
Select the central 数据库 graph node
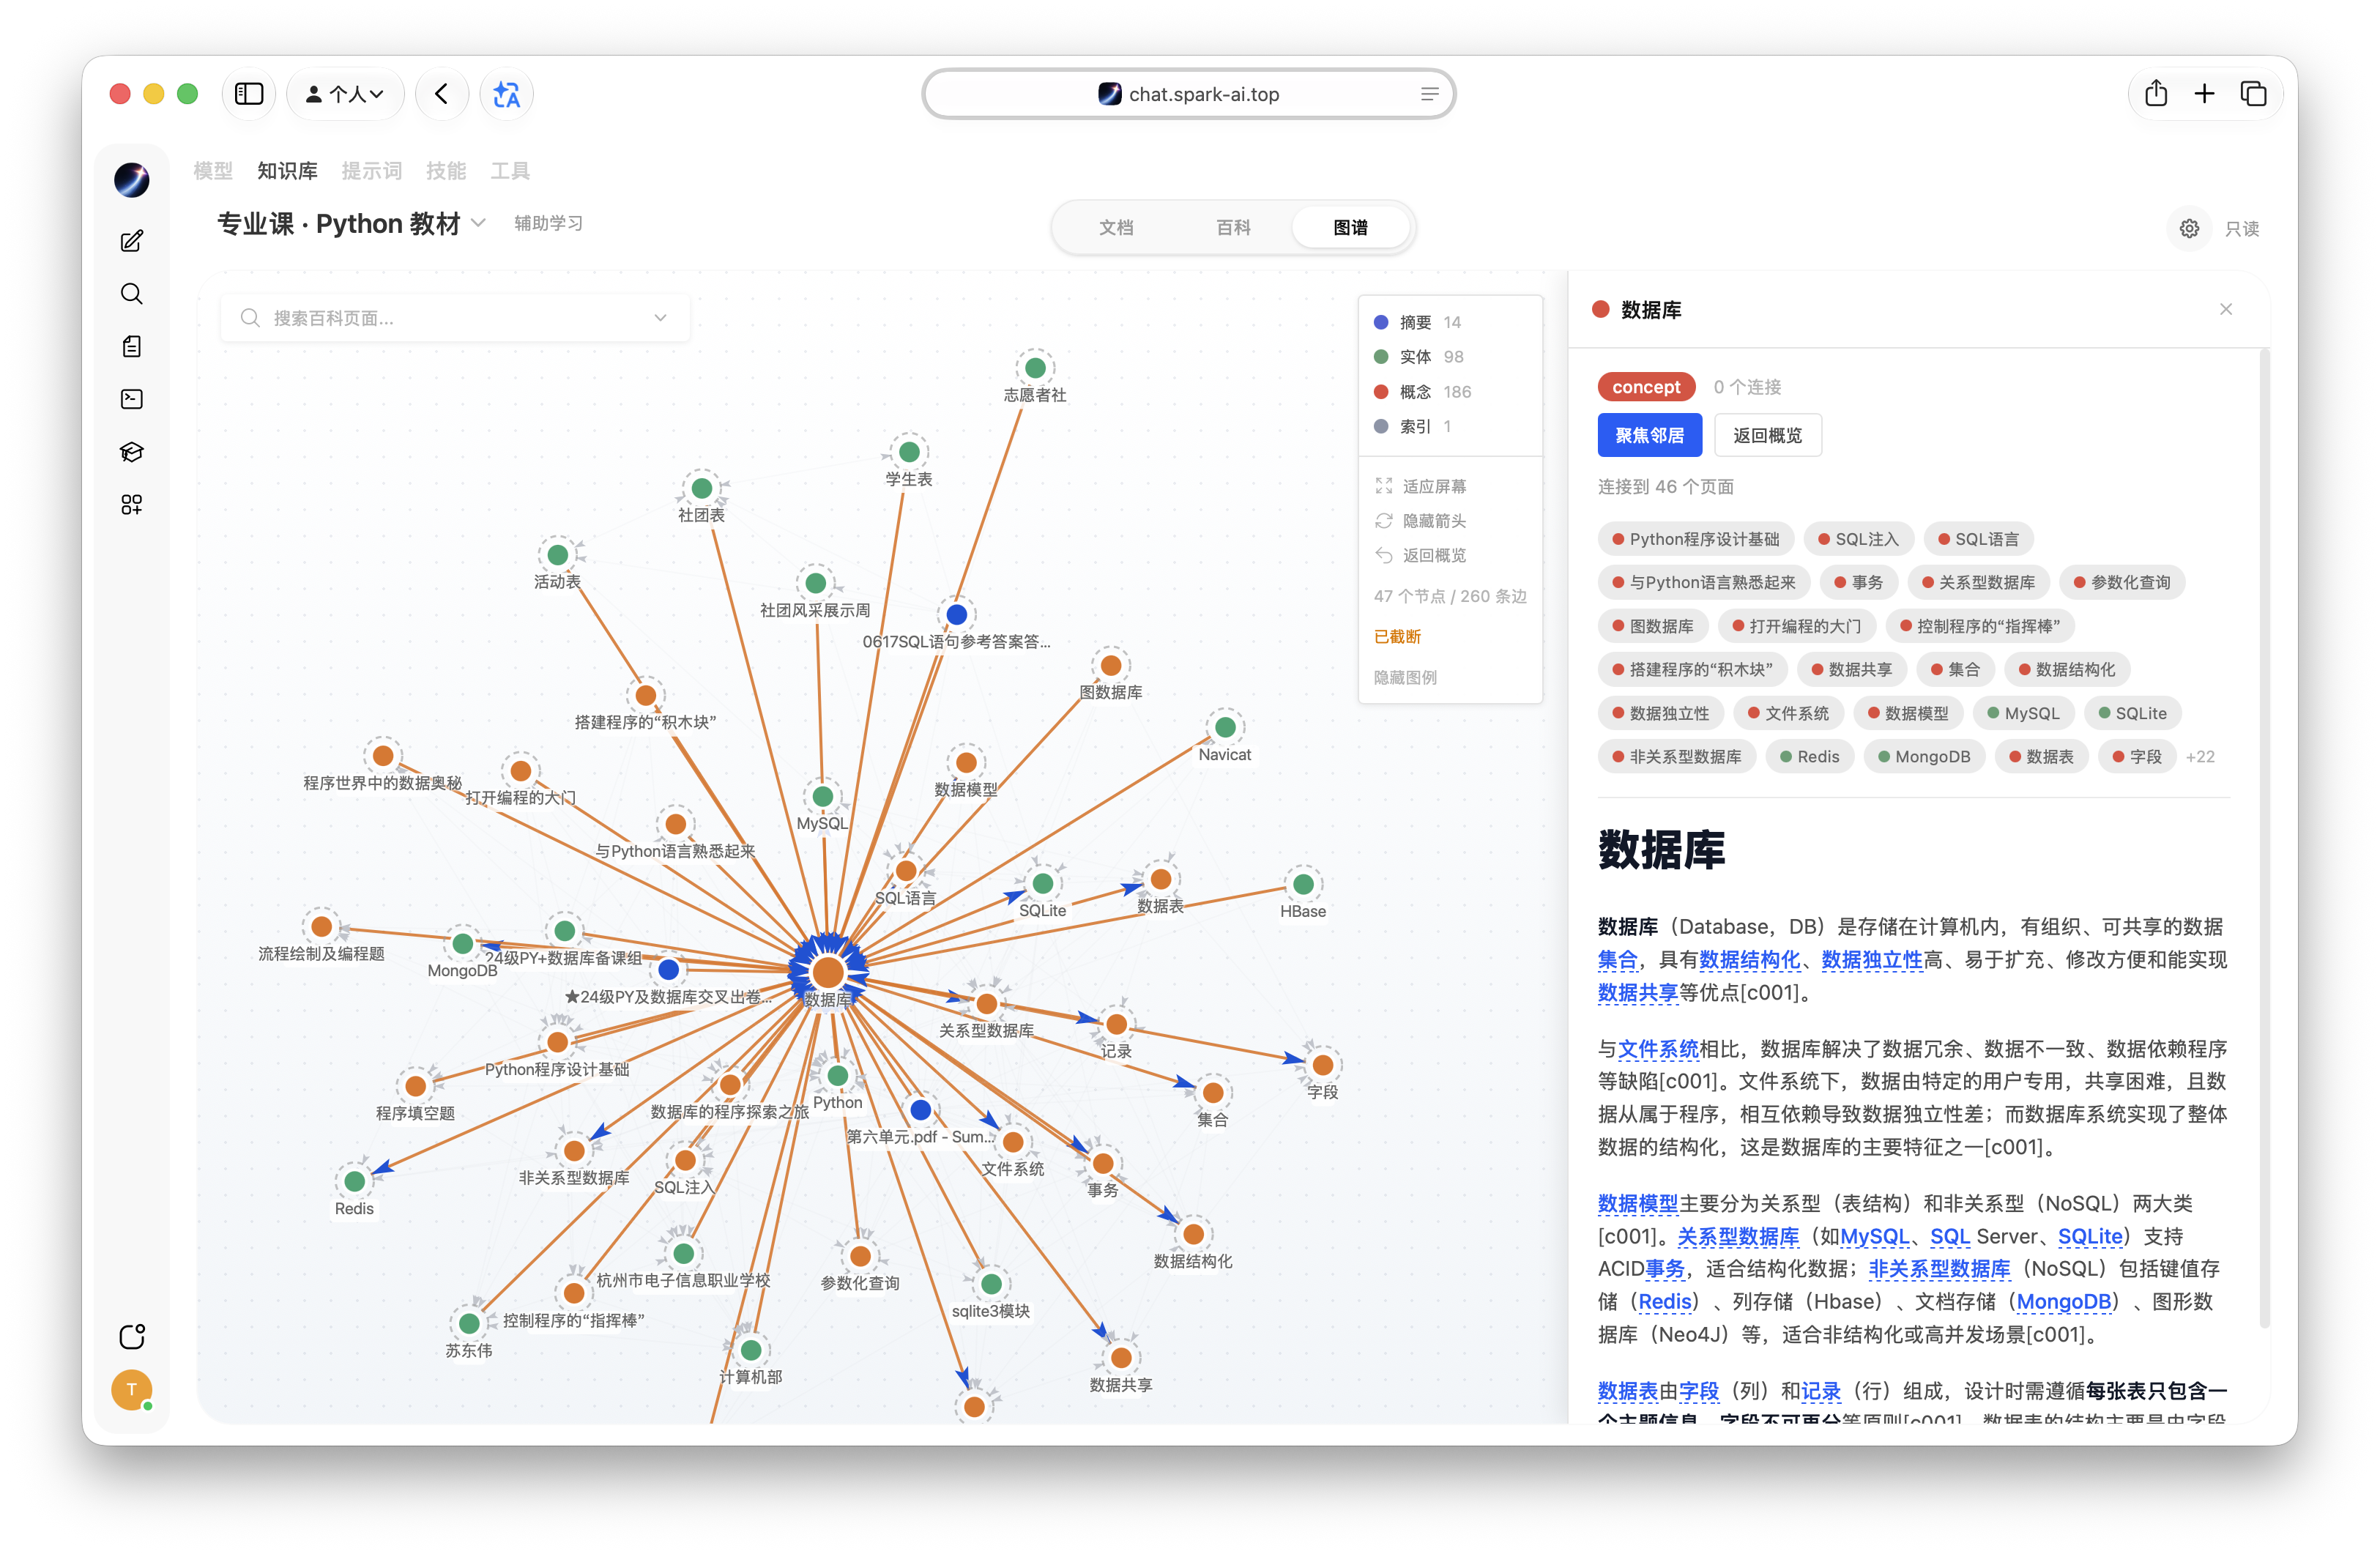[827, 970]
